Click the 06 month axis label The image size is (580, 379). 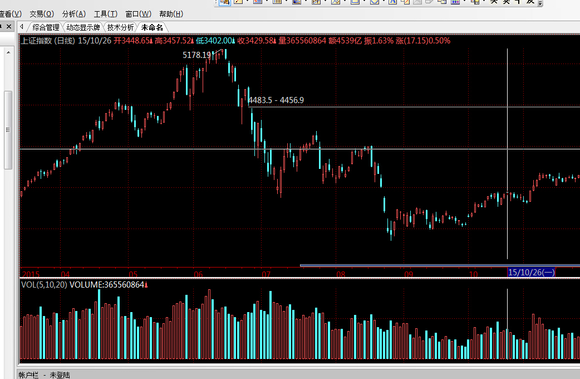[198, 275]
